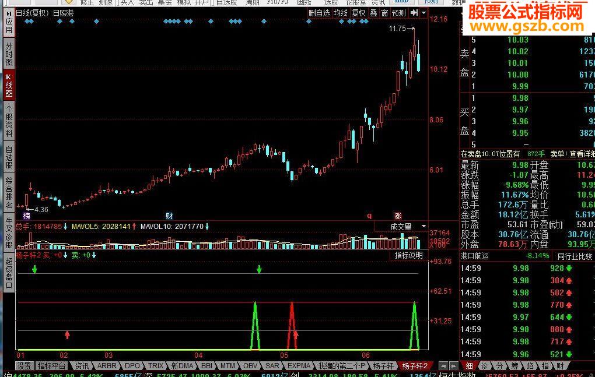This screenshot has height=377, width=595.
Task: Select TRIX indicator tab
Action: pos(156,366)
